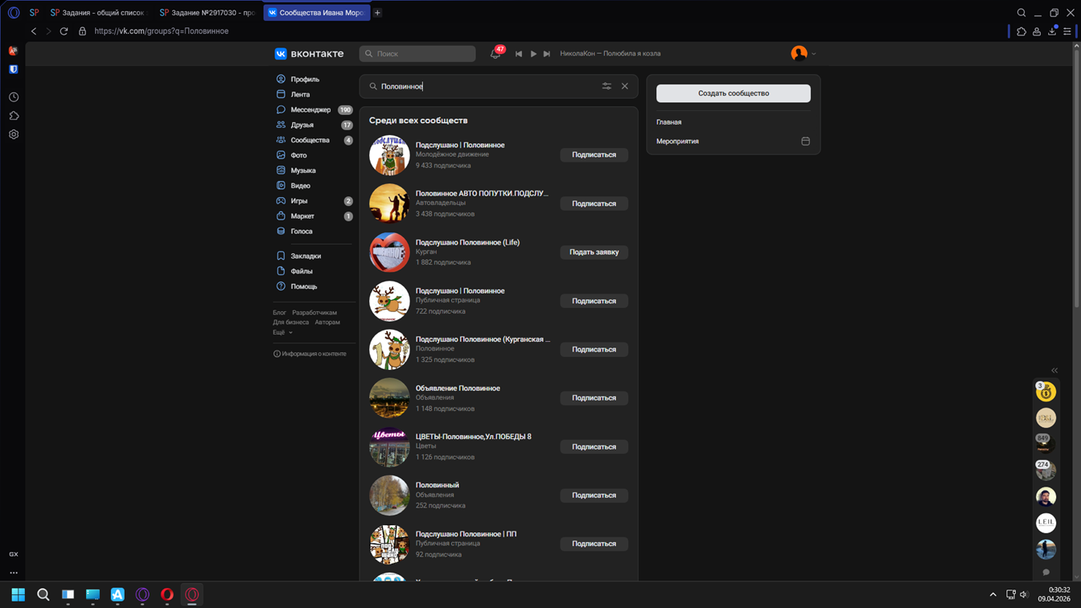Screen dimensions: 1081x608
Task: Collapse the right chat contacts panel
Action: 1054,371
